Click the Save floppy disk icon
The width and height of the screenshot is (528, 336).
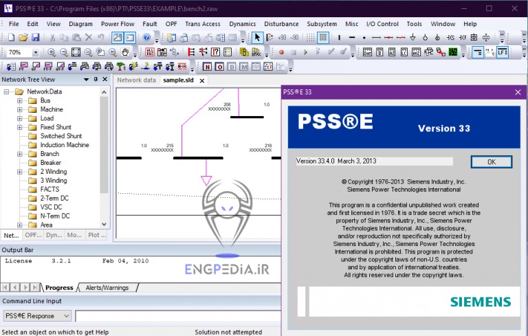[35, 37]
